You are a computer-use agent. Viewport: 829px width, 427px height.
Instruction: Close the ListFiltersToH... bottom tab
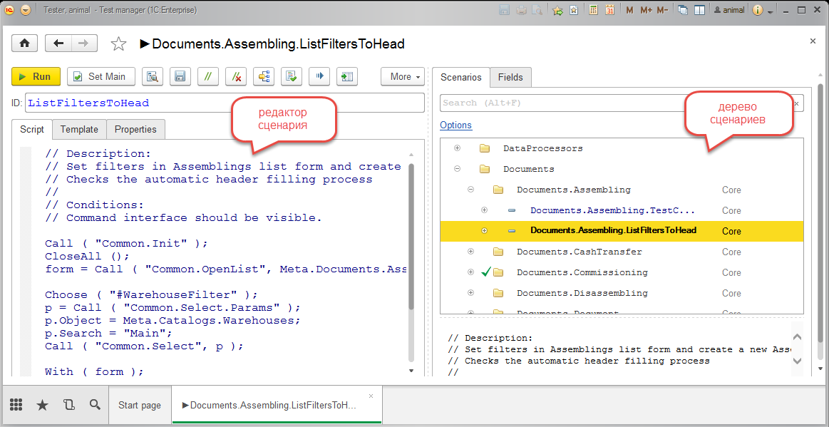(371, 396)
